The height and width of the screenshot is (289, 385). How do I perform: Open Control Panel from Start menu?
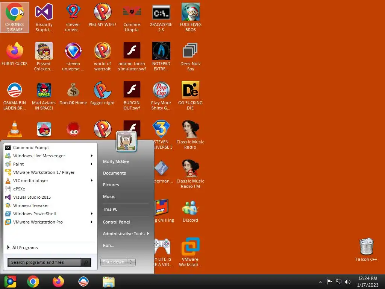tap(117, 222)
